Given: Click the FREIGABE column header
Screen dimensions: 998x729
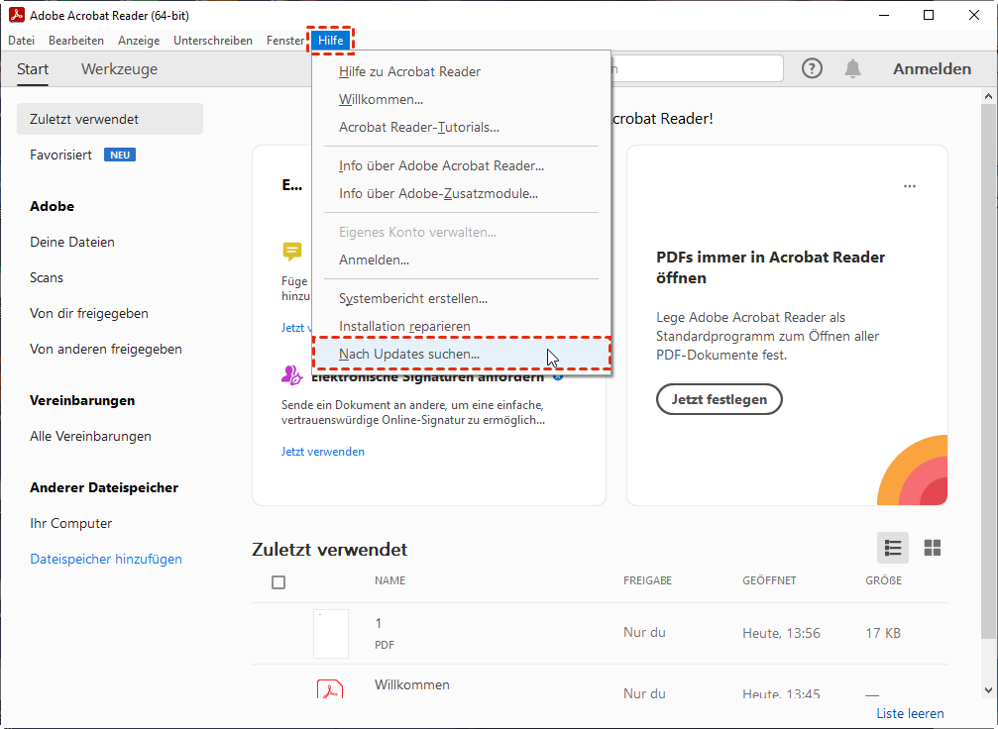Looking at the screenshot, I should pos(647,580).
